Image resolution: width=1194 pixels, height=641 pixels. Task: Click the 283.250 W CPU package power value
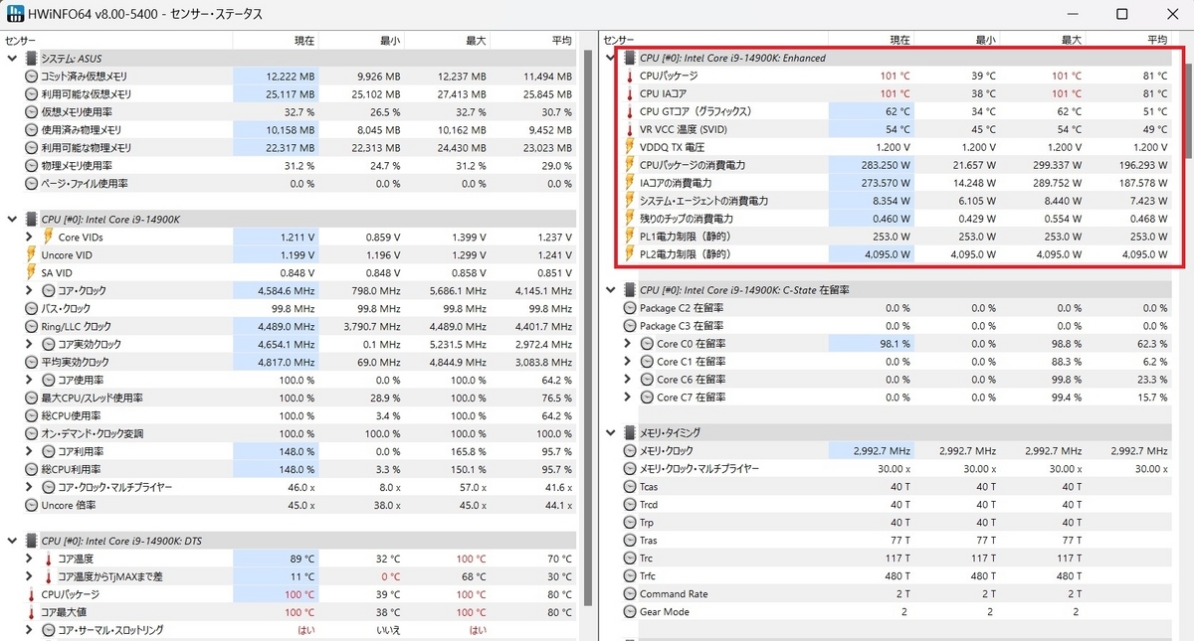pyautogui.click(x=872, y=165)
